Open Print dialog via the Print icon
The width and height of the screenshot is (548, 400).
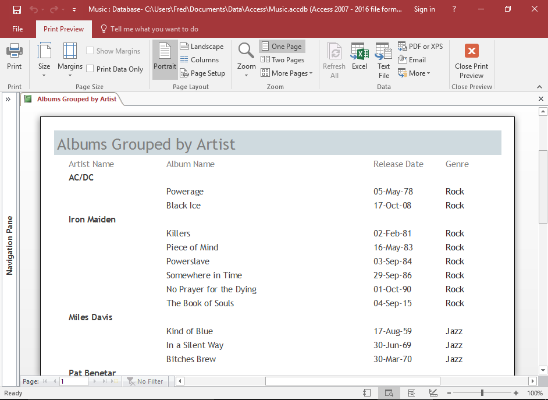(x=14, y=55)
